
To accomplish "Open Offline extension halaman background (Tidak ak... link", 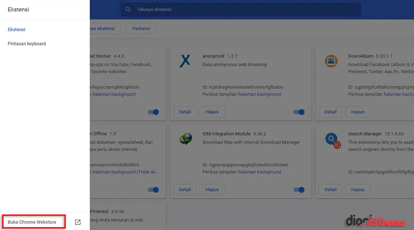I will [125, 172].
